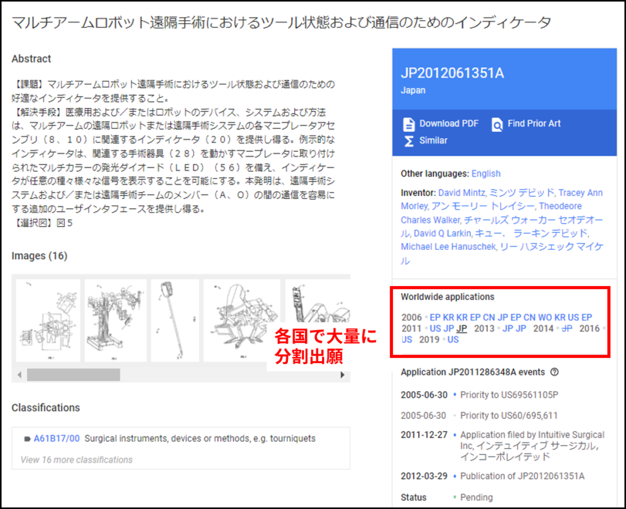Open the struck-through 2014 JP application

567,329
